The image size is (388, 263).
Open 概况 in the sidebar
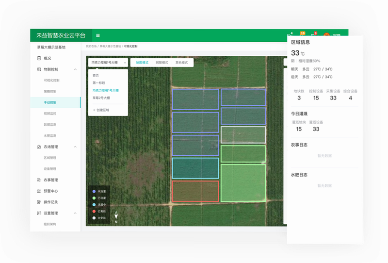[x=47, y=58]
